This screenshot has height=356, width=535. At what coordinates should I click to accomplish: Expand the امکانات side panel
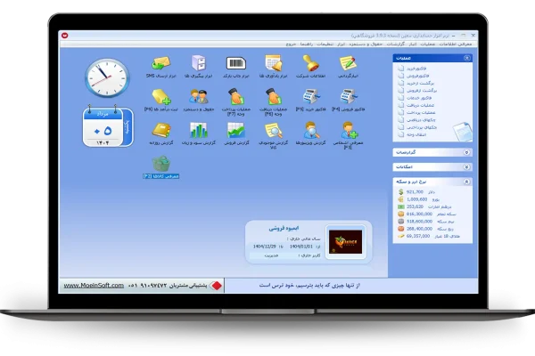pos(466,167)
